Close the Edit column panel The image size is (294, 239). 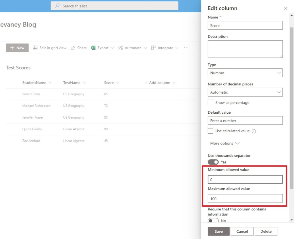point(286,8)
